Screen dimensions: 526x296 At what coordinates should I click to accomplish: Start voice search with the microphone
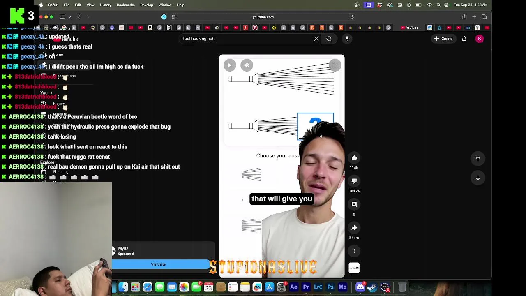click(x=347, y=39)
